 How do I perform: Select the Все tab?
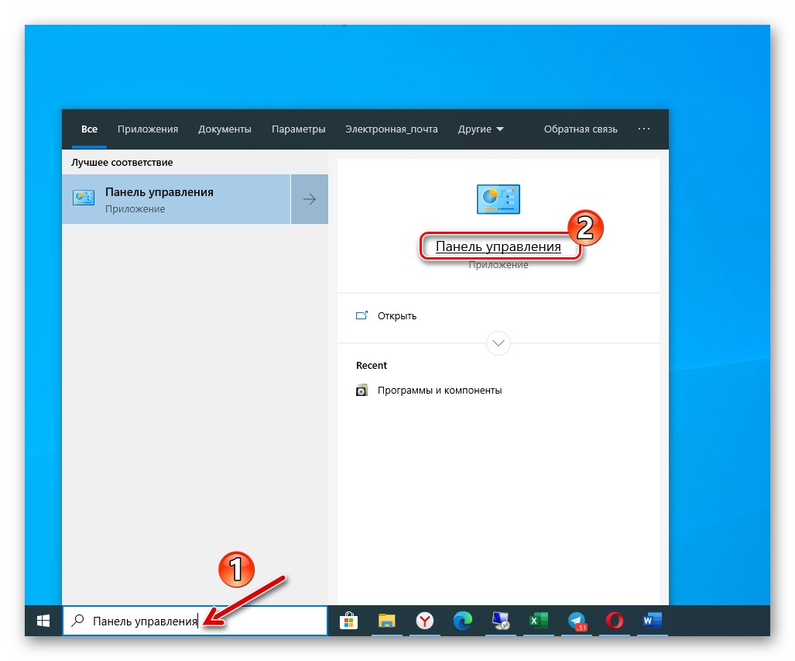89,129
